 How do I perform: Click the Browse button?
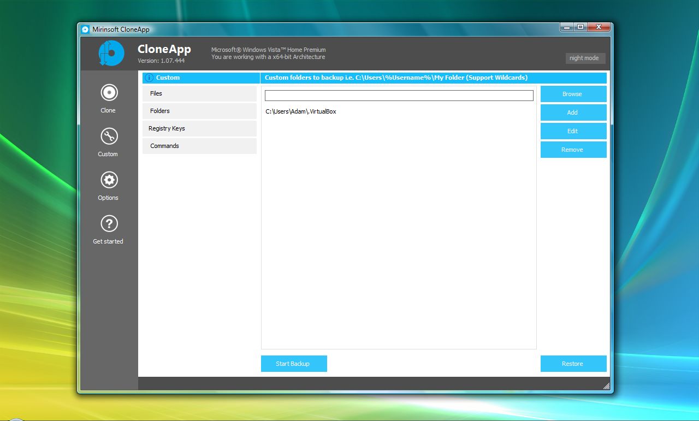[573, 94]
